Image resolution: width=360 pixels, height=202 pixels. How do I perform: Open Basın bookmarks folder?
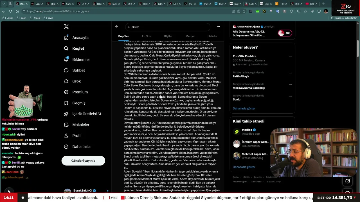click(21, 18)
